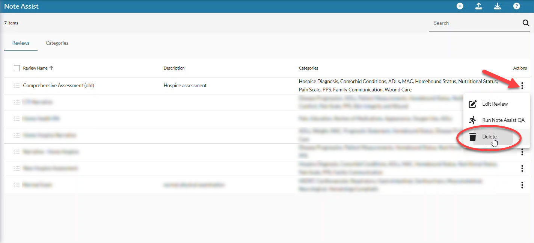Click the plus icon to add a review
The width and height of the screenshot is (534, 243).
point(460,6)
